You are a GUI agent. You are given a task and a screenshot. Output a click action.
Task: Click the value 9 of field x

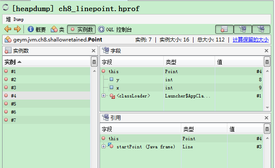click(260, 88)
